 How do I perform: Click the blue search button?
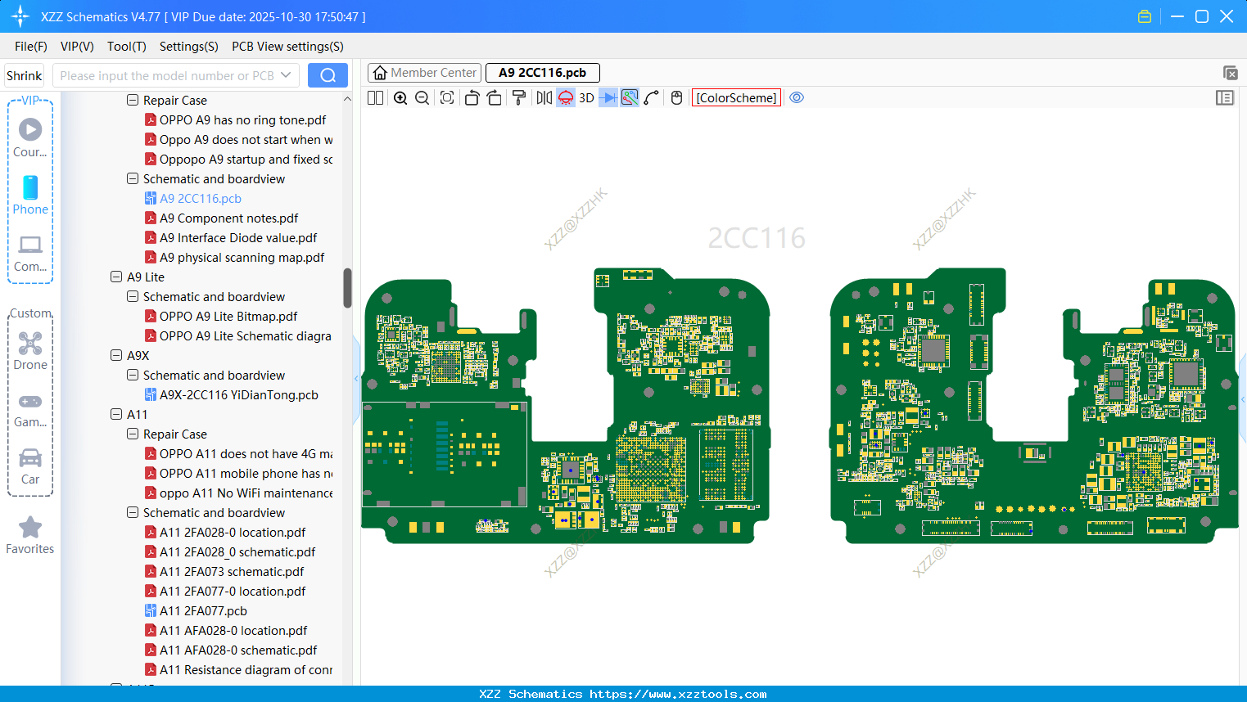328,75
